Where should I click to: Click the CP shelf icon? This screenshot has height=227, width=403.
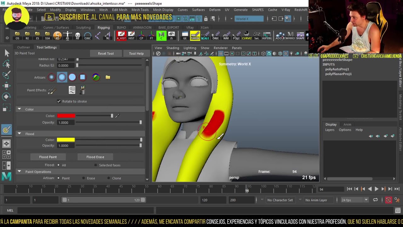141,36
